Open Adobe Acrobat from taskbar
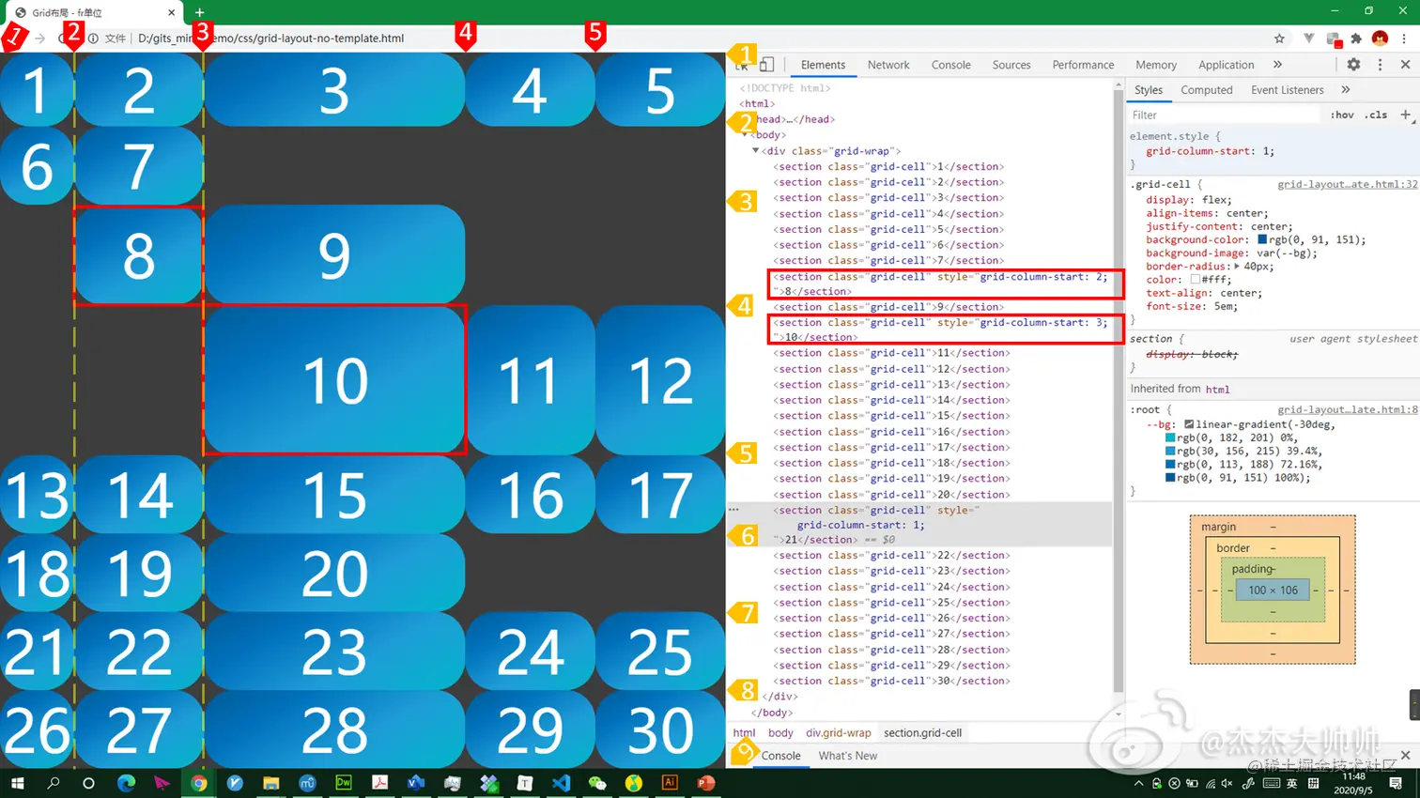The width and height of the screenshot is (1420, 798). click(380, 783)
